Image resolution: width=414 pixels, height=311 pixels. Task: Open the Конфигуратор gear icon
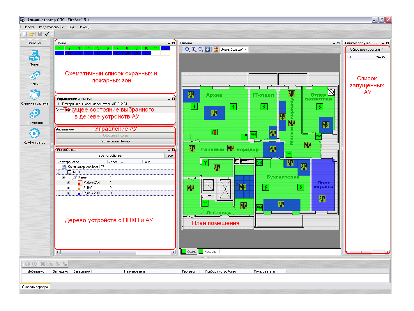tap(34, 134)
